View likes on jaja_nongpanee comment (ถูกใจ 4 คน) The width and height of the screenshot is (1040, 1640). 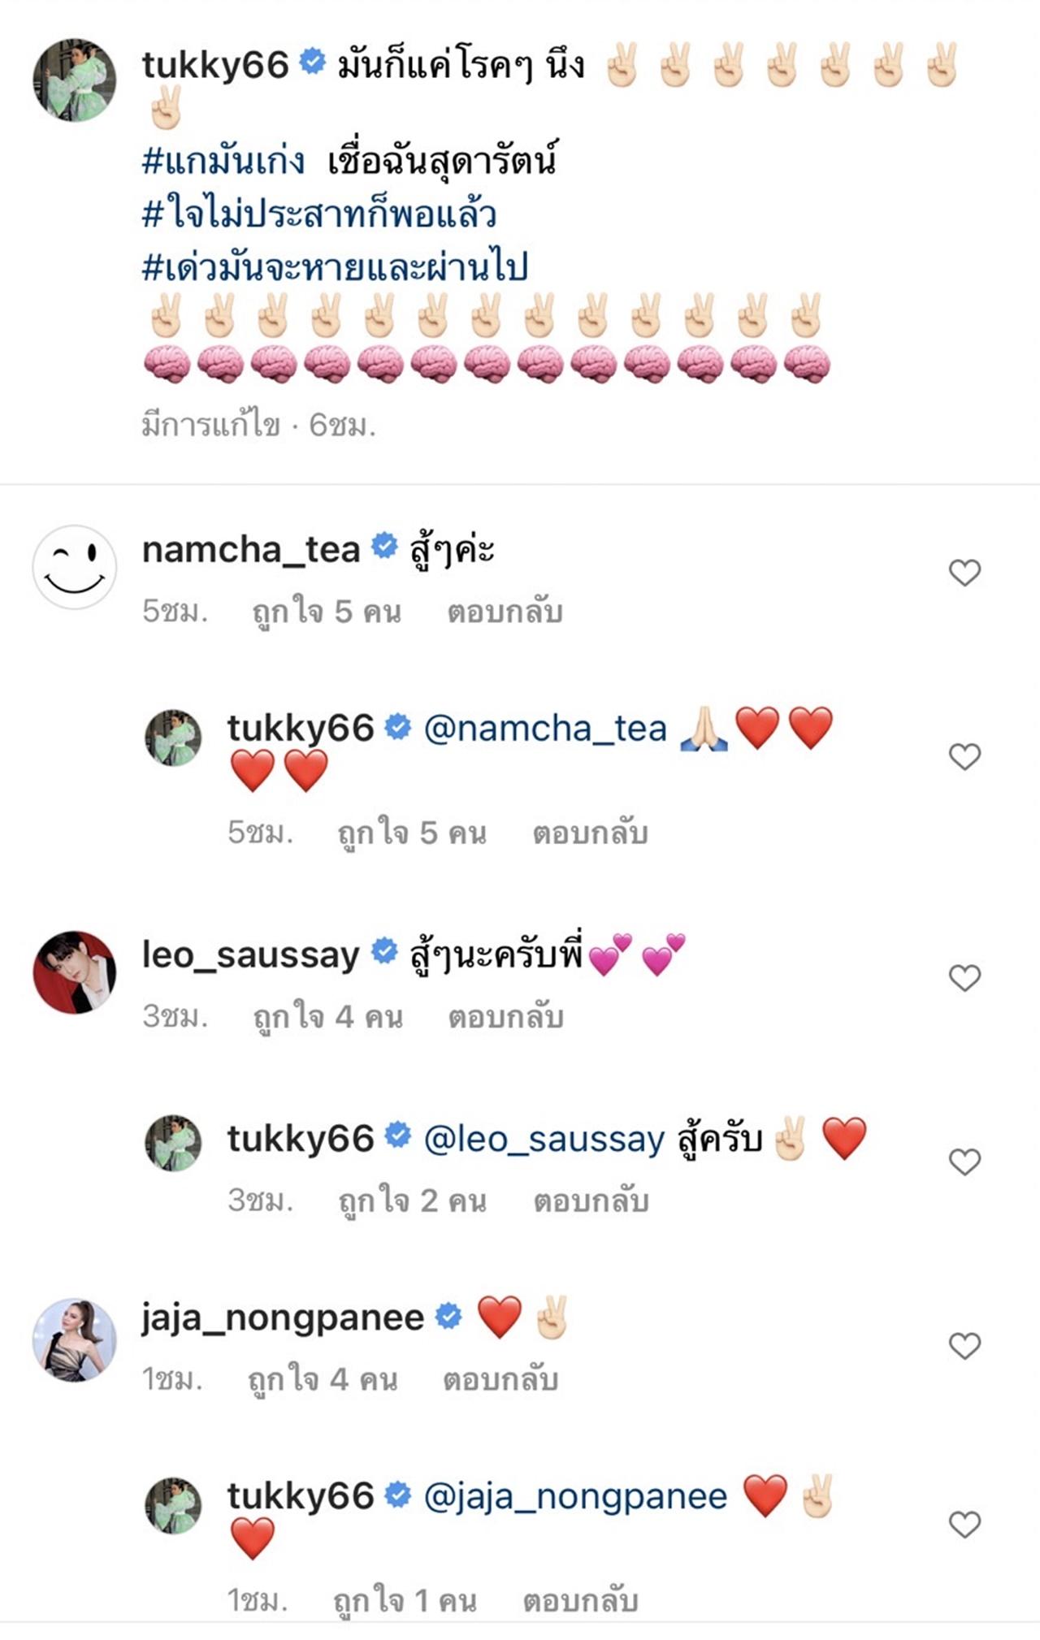pyautogui.click(x=323, y=1379)
